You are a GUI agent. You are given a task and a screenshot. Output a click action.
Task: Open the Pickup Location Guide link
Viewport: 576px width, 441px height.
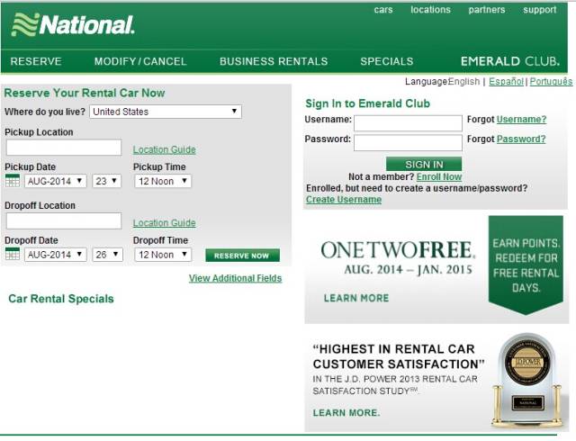164,149
